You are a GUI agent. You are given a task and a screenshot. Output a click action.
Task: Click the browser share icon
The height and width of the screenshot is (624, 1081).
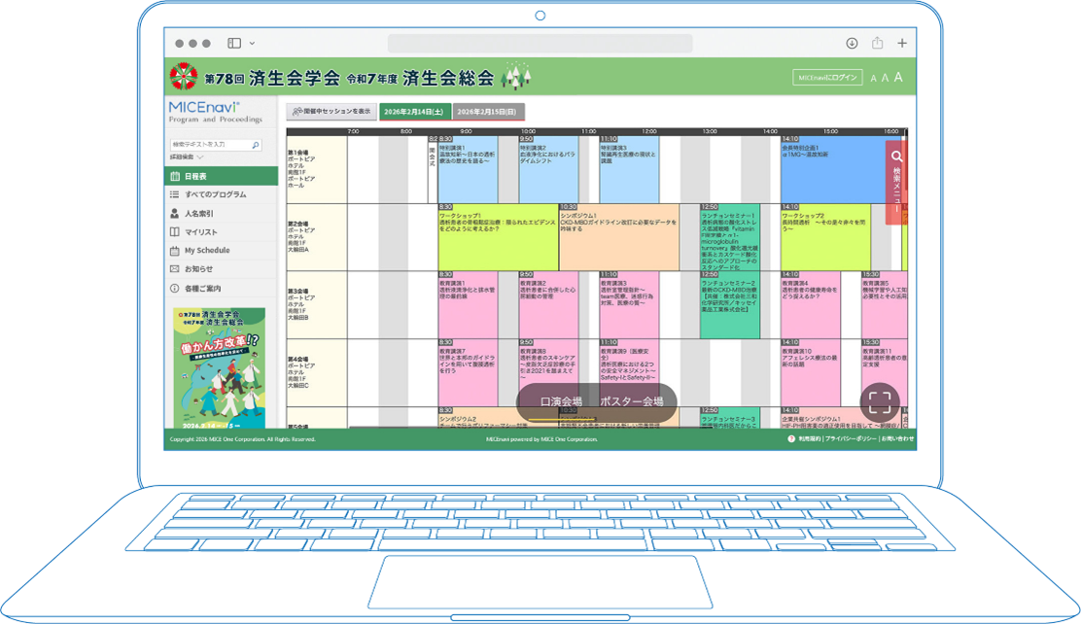pos(877,43)
